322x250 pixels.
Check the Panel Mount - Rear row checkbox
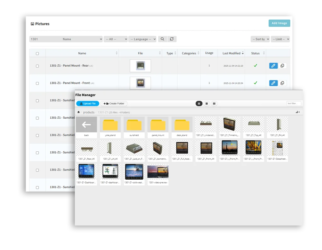pos(37,66)
